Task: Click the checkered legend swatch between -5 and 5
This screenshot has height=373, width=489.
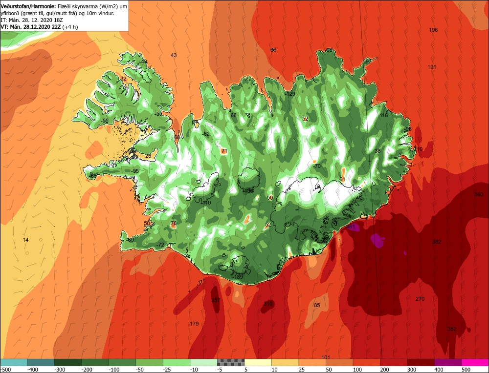Action: pyautogui.click(x=230, y=362)
